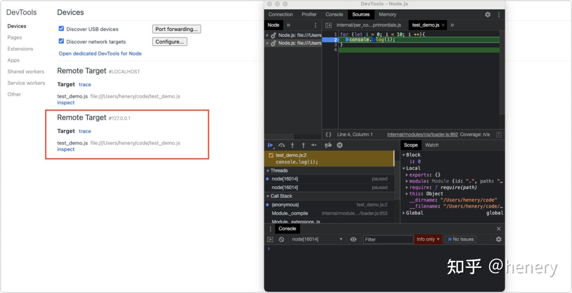The height and width of the screenshot is (293, 572).
Task: Open DevTools settings gear in top bar
Action: coord(488,14)
